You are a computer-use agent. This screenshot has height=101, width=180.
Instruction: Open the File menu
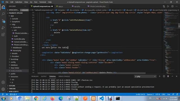tap(7, 2)
